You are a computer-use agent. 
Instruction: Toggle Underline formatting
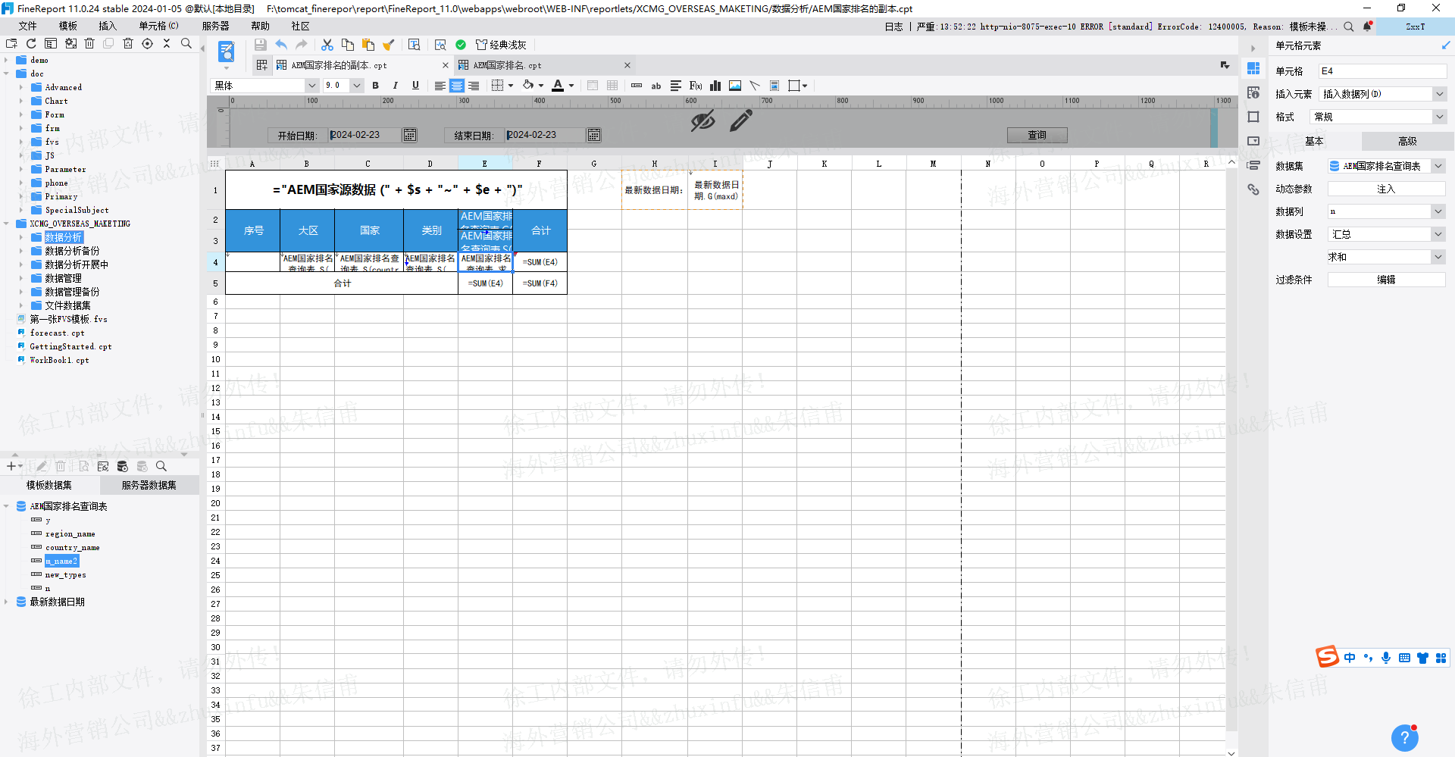coord(415,86)
